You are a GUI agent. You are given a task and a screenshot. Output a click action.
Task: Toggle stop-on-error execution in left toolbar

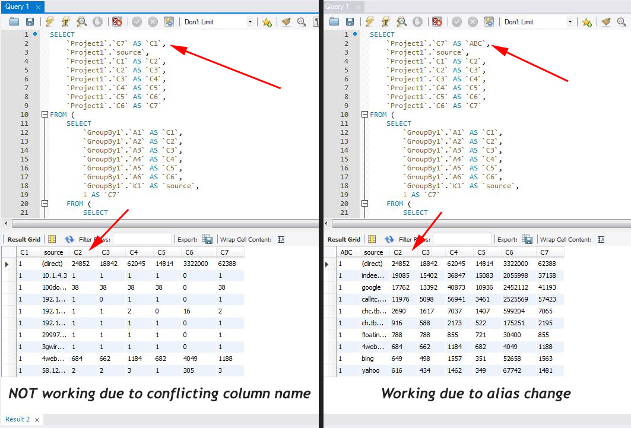pos(118,22)
